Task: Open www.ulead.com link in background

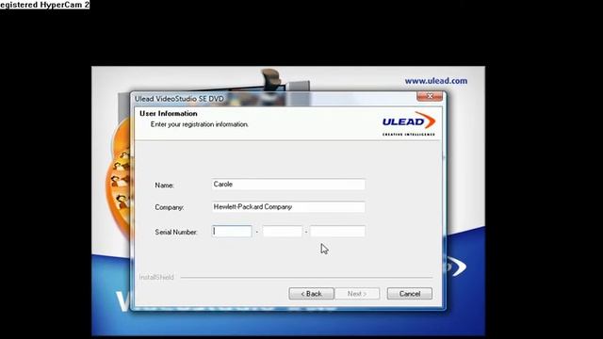Action: click(436, 81)
